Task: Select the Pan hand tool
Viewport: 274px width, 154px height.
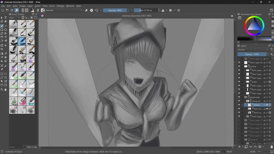Action: 6,90
